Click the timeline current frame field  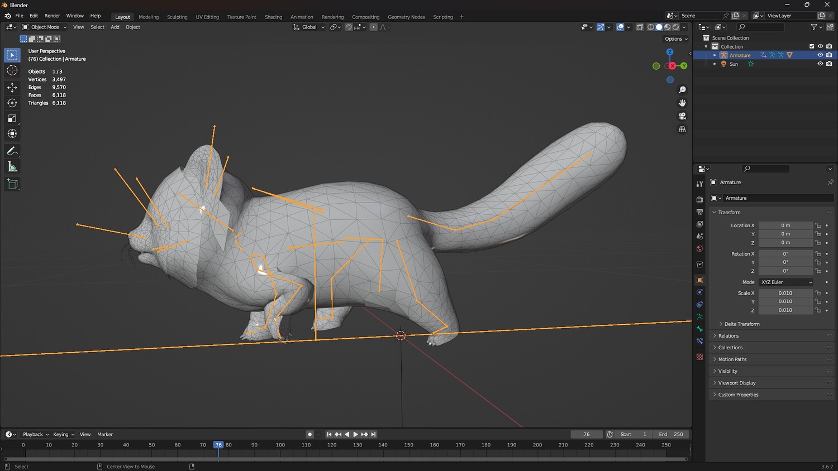tap(587, 434)
